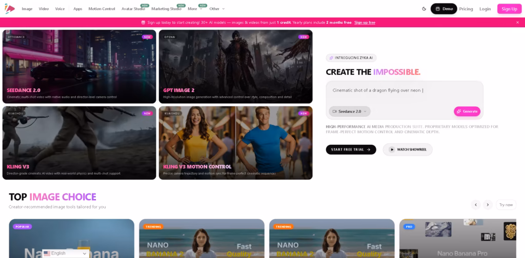Open the Nano Banana Pro card
Image resolution: width=525 pixels, height=258 pixels.
458,238
